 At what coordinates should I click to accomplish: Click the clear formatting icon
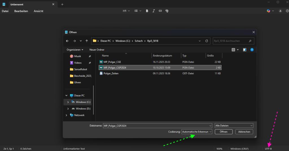coord(167,11)
